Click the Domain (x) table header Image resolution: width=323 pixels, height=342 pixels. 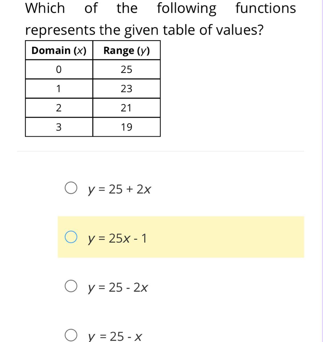[59, 50]
